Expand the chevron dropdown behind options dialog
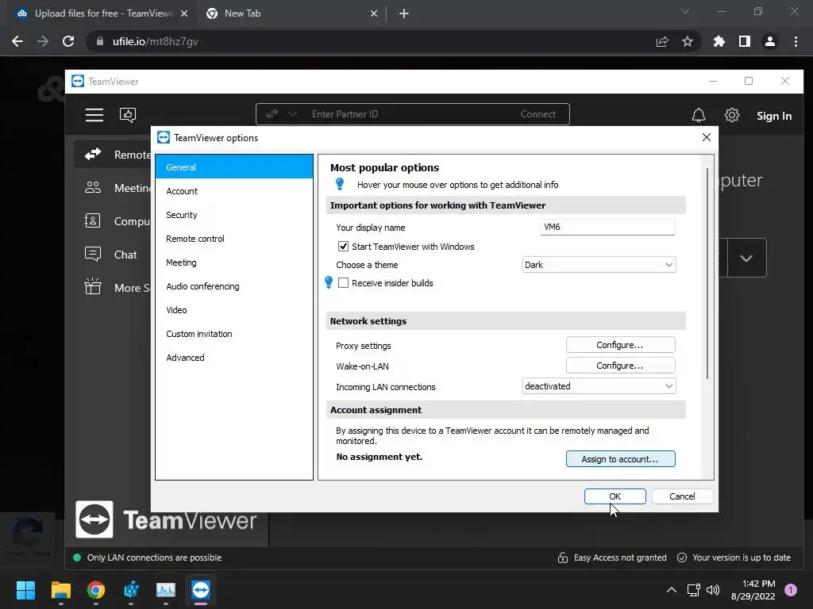Image resolution: width=813 pixels, height=609 pixels. tap(746, 258)
